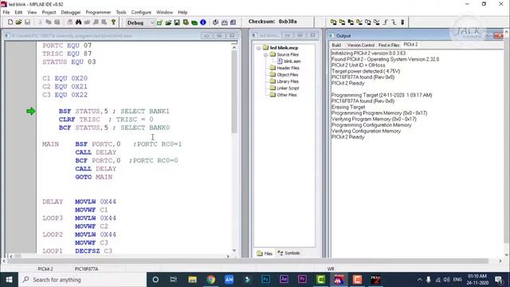Open File Explorer from the taskbar
510x287 pixels.
click(192, 280)
